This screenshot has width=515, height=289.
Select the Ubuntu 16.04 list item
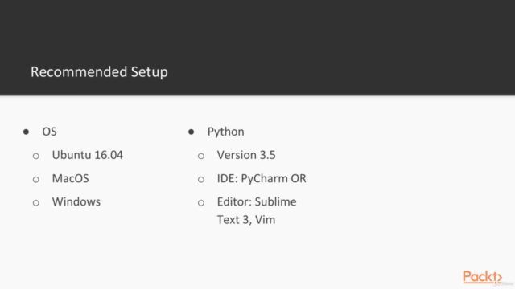coord(88,155)
